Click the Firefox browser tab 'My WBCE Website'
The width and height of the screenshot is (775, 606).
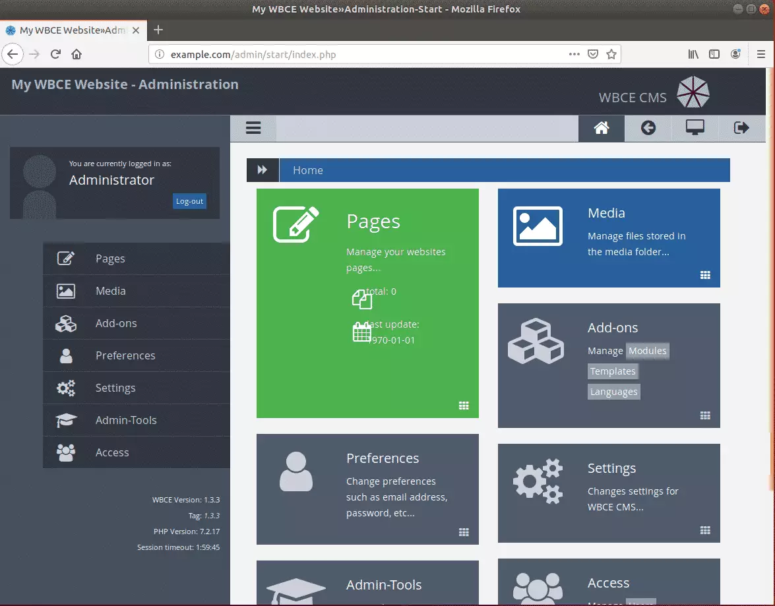[73, 30]
